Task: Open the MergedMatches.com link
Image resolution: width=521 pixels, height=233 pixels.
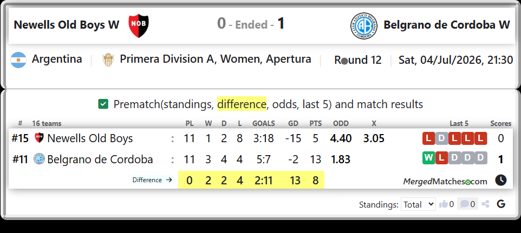Action: coord(445,181)
